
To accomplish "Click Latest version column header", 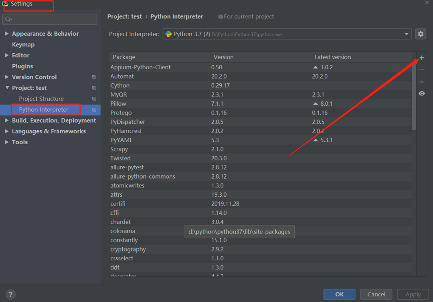I will 361,57.
